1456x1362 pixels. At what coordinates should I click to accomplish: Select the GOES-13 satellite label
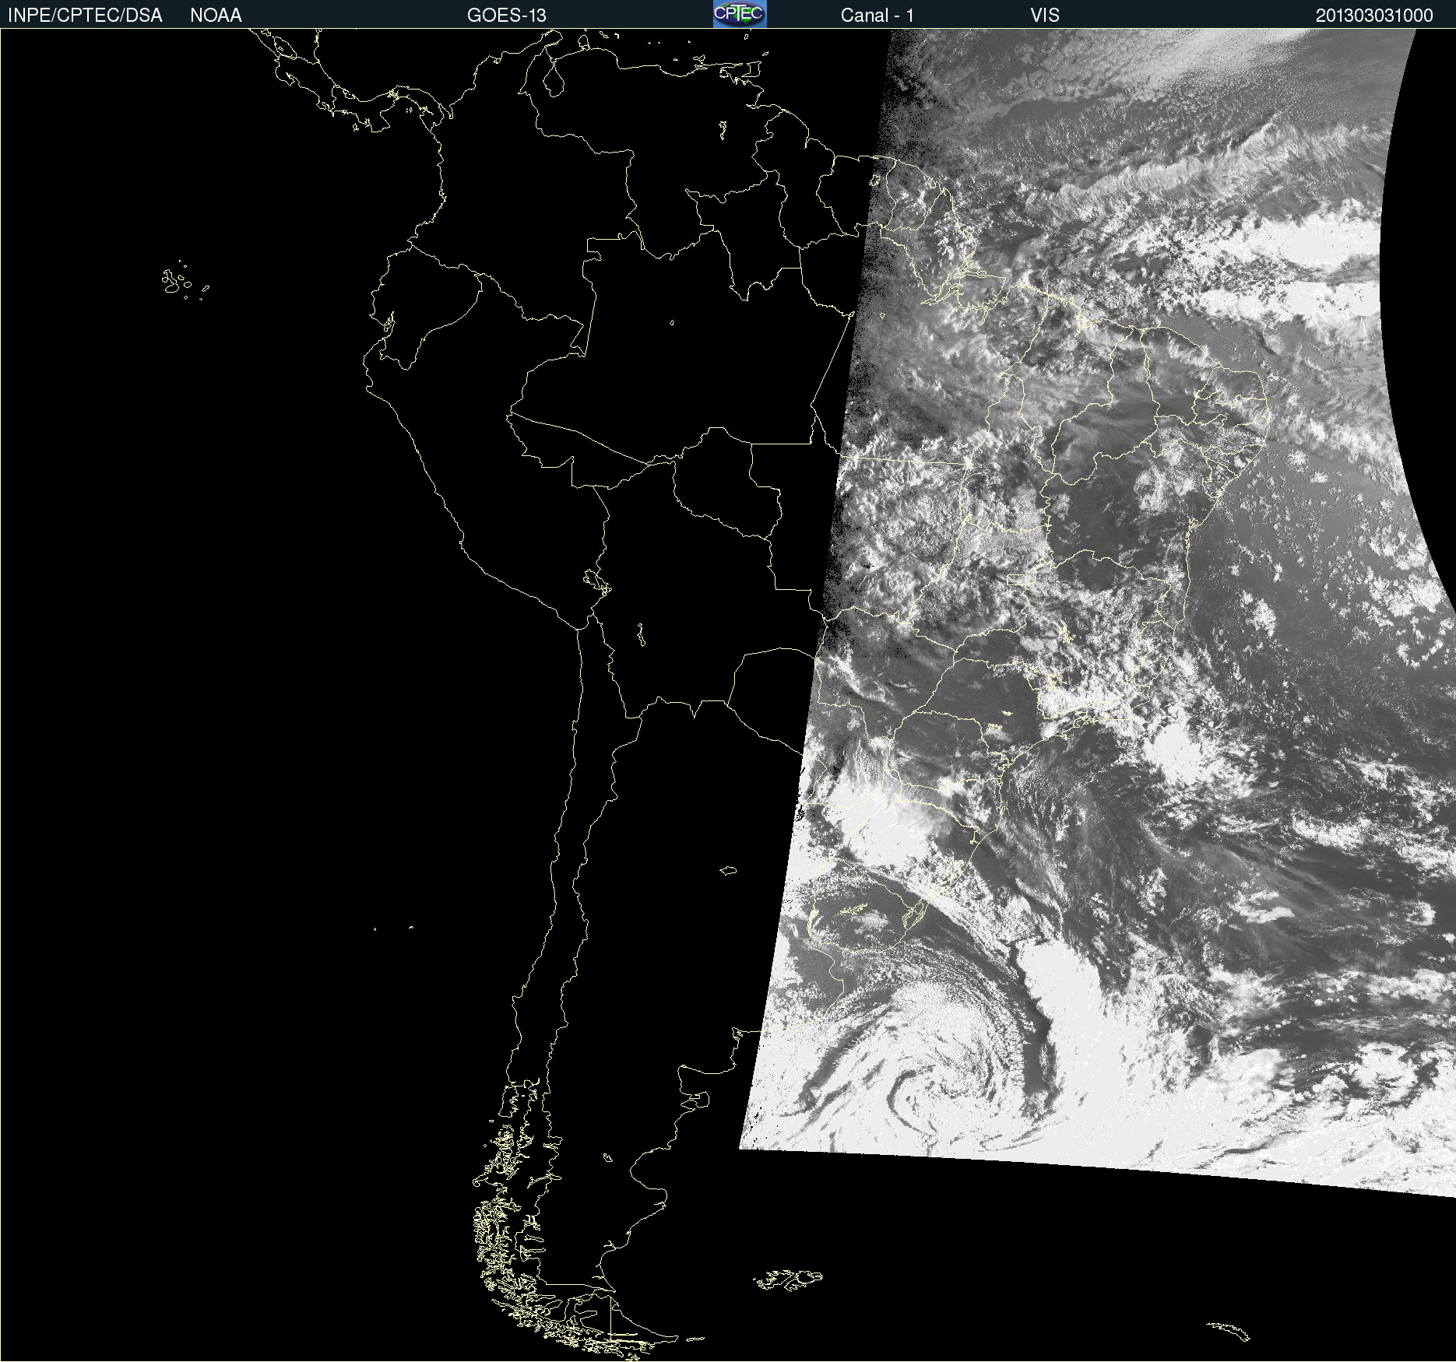pyautogui.click(x=507, y=16)
